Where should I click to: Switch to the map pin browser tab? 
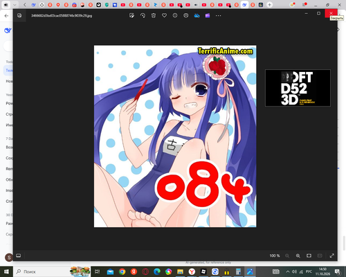pyautogui.click(x=58, y=5)
